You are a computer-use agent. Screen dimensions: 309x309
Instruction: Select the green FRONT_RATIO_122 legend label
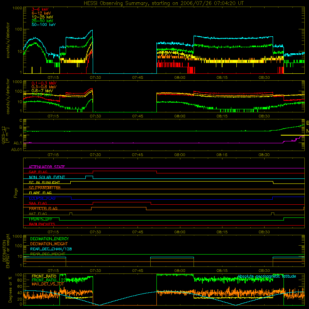point(49,280)
